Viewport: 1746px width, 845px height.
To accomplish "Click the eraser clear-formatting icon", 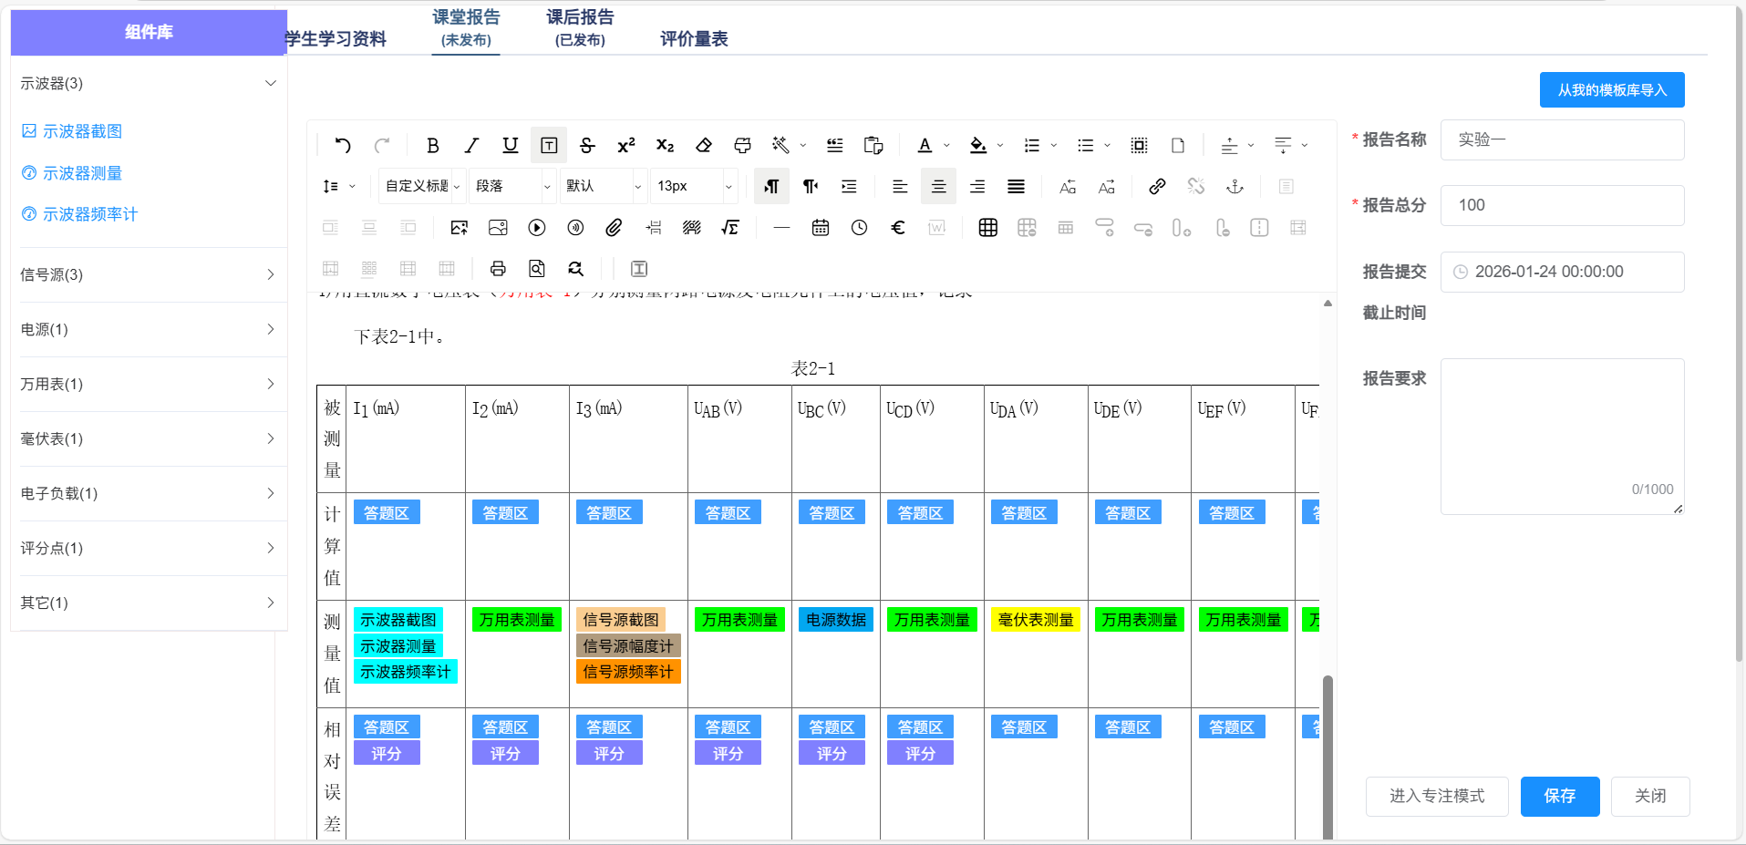I will point(703,145).
